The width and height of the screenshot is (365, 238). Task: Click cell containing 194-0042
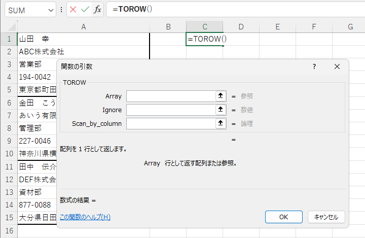(x=37, y=77)
